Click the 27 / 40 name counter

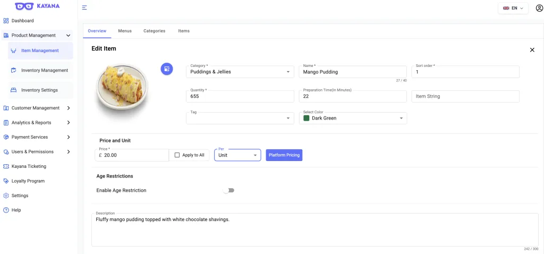402,80
